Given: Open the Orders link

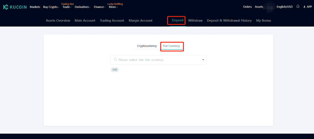Looking at the screenshot, I should 247,7.
